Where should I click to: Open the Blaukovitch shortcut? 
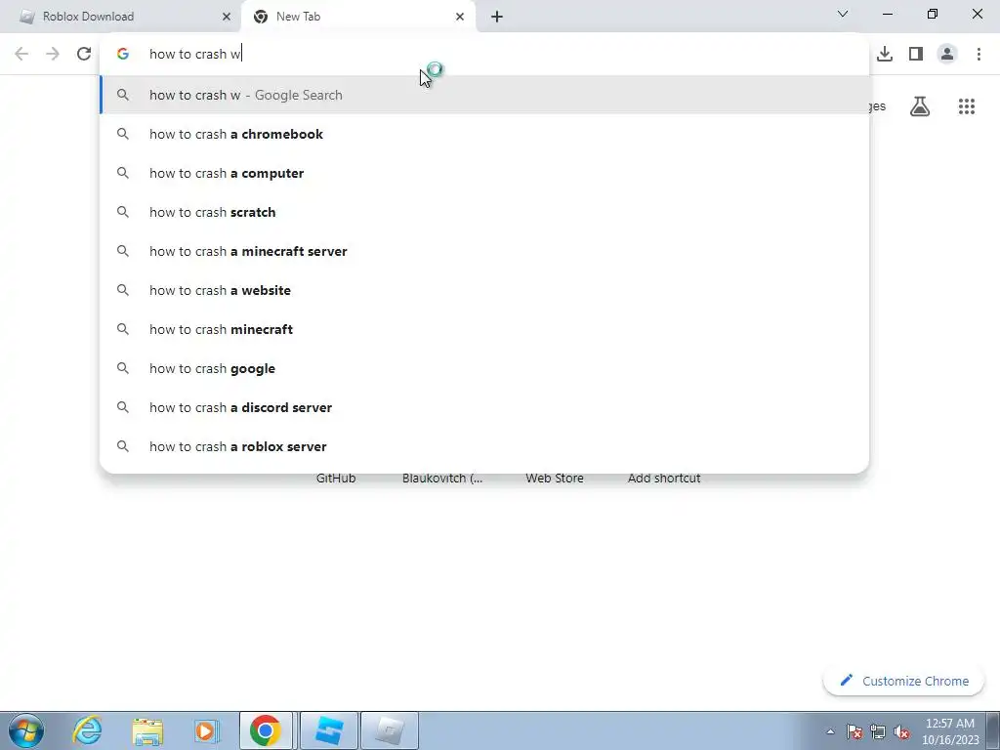click(x=442, y=479)
